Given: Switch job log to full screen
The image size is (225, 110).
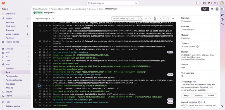Looking at the screenshot, I should point(173,18).
